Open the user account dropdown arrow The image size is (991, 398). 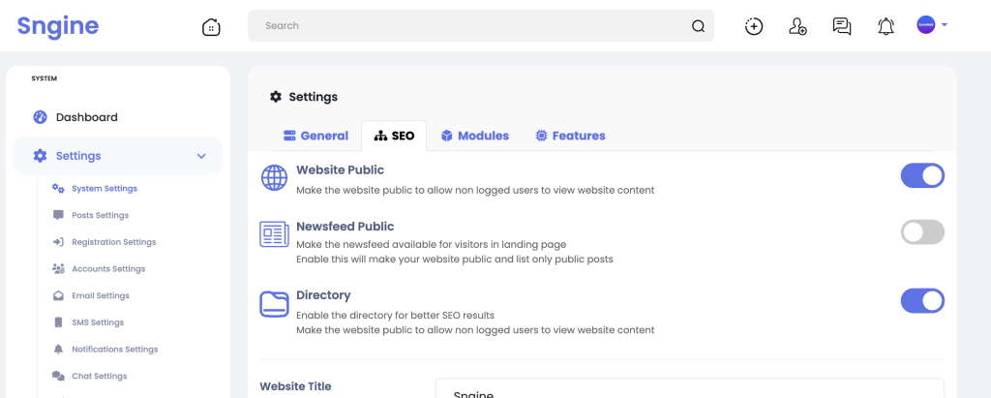click(945, 24)
